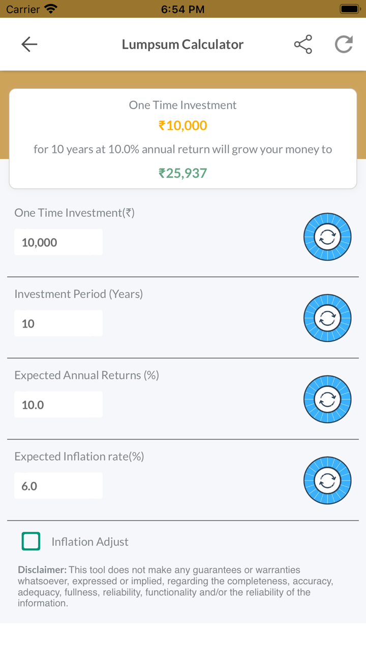Focus the Investment Period years field
Image resolution: width=366 pixels, height=650 pixels.
coord(58,323)
